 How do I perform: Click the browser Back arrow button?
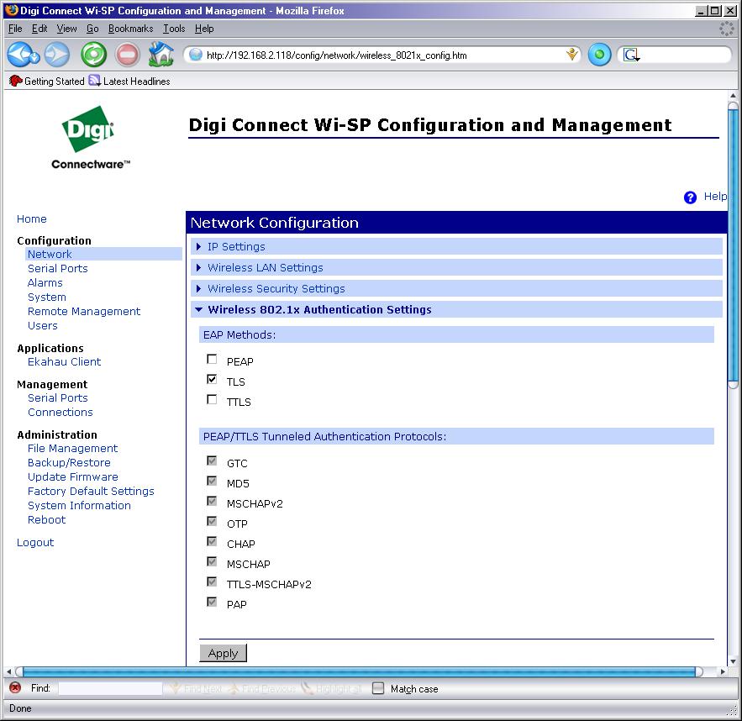point(22,55)
